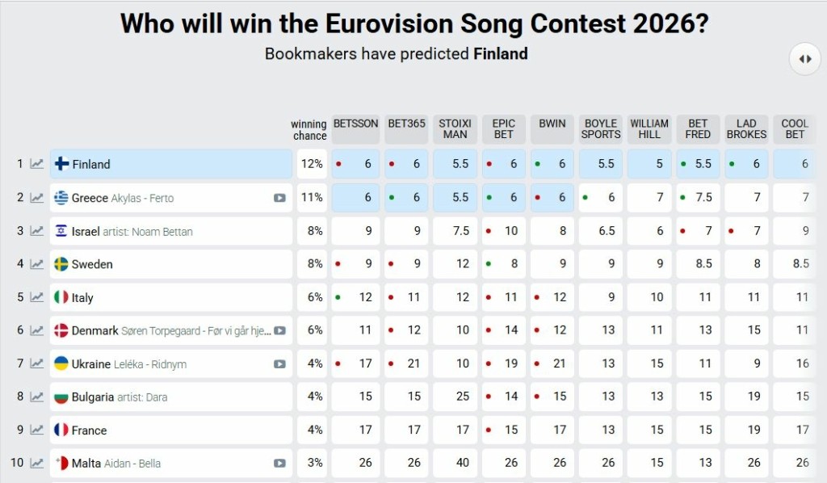Open Finland's odds trend chart icon

coord(37,164)
